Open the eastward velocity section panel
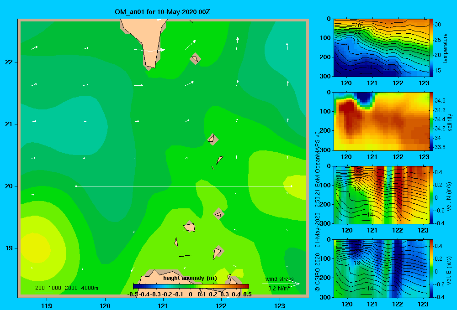457x310 pixels. (x=381, y=269)
